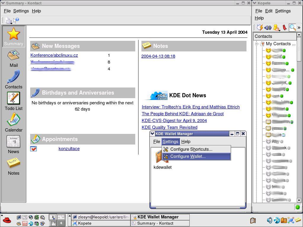Open the Contacts component in Kontact sidebar
Viewport: 303px width, 227px height.
(x=14, y=80)
